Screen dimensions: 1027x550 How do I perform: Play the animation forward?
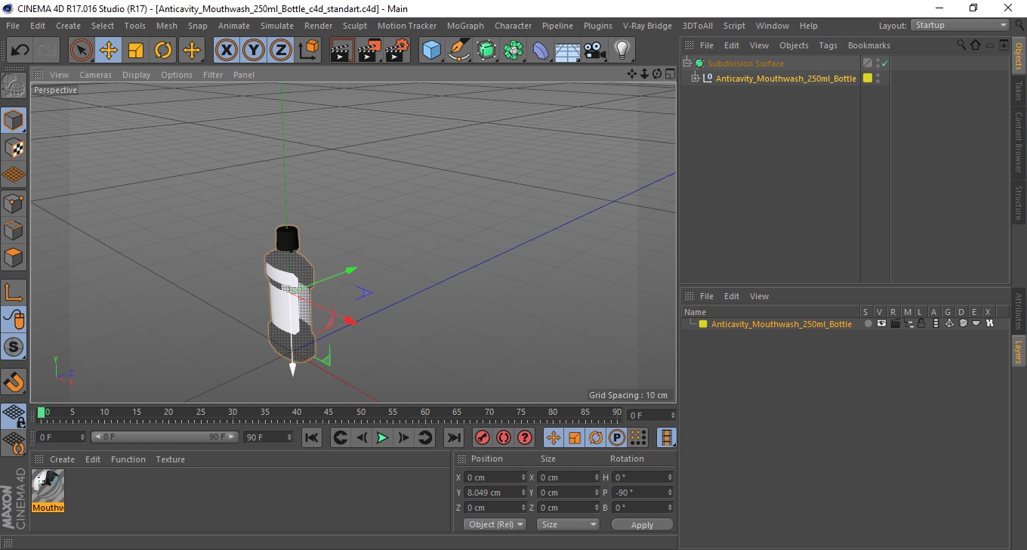click(383, 437)
